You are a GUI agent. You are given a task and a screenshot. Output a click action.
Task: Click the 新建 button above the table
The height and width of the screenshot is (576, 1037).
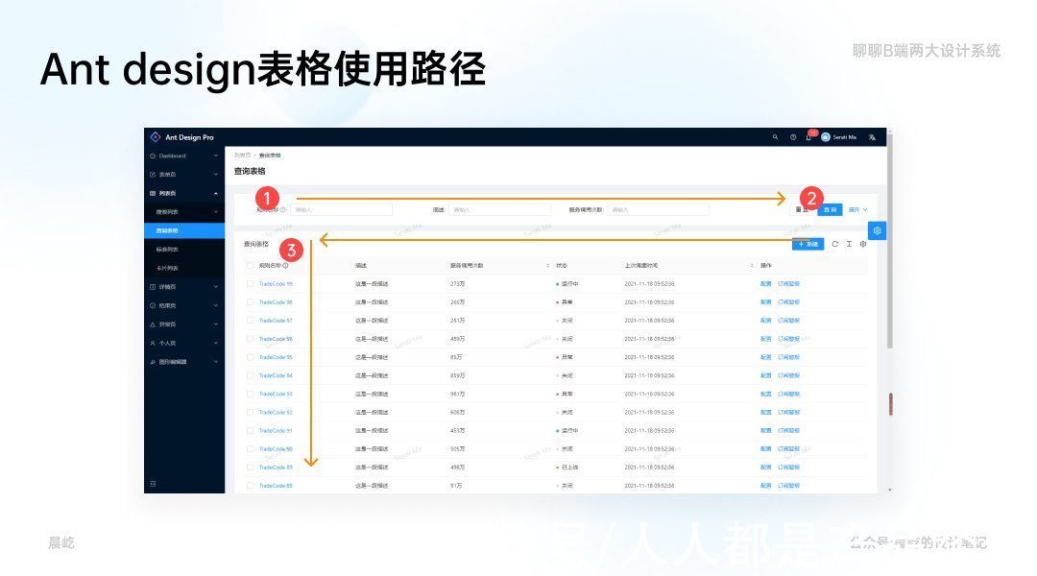[808, 244]
